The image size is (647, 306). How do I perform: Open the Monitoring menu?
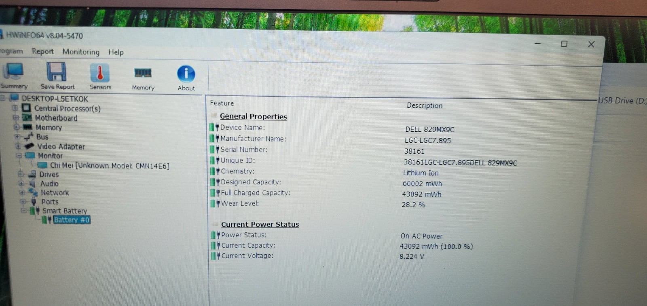81,52
